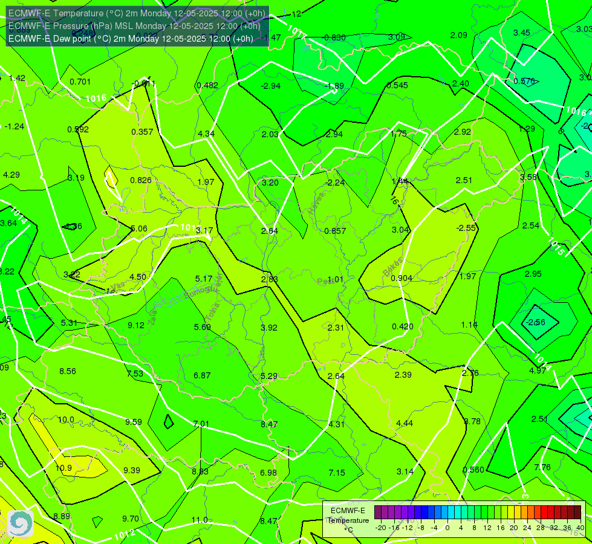Click the 1012 isobar label

point(124,535)
